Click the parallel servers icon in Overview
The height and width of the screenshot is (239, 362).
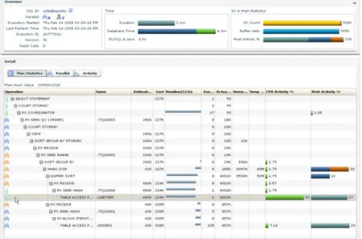coord(45,17)
